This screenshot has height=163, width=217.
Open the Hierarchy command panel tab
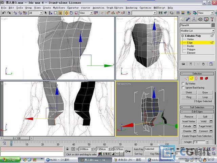pyautogui.click(x=194, y=19)
